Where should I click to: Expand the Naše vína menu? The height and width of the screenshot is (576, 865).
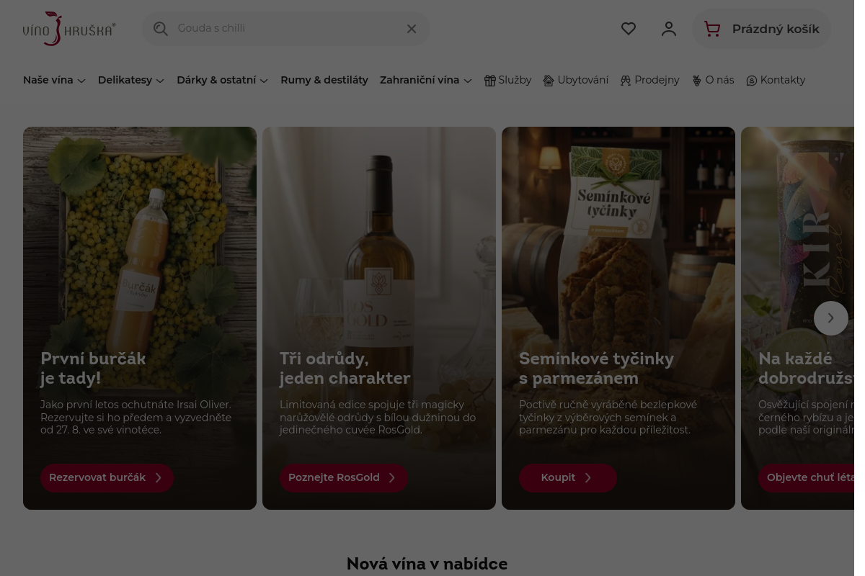[55, 81]
